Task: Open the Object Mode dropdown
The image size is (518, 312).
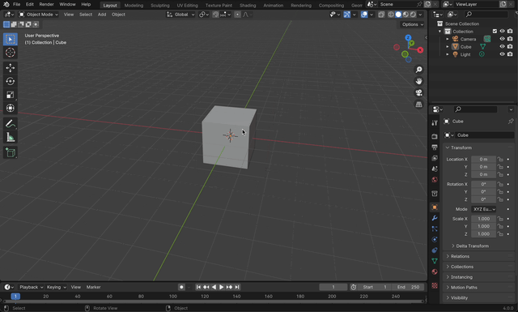Action: (x=39, y=15)
